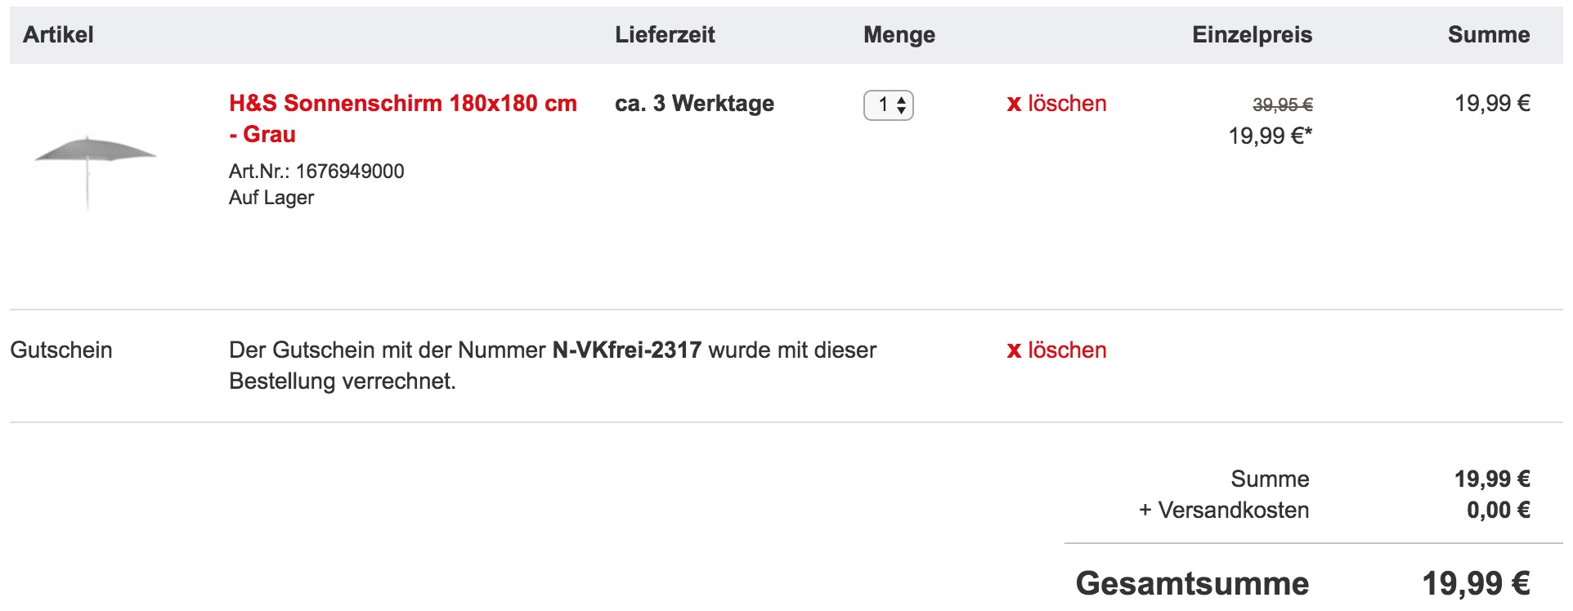Click the Lieferzeit column header
The width and height of the screenshot is (1573, 611).
pos(665,35)
